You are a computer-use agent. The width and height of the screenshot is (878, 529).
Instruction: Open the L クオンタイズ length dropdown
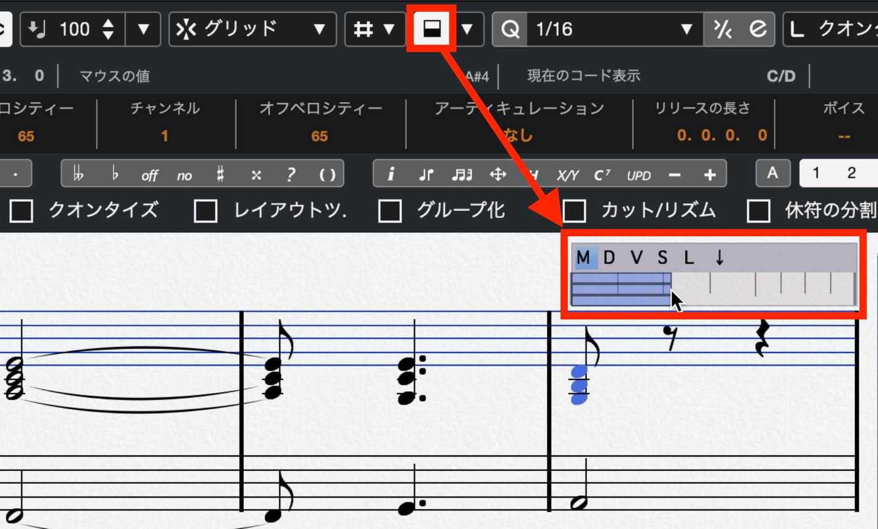click(831, 28)
